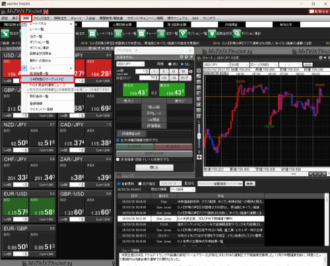Open クイック注文 menu in menu bar

click(x=42, y=18)
